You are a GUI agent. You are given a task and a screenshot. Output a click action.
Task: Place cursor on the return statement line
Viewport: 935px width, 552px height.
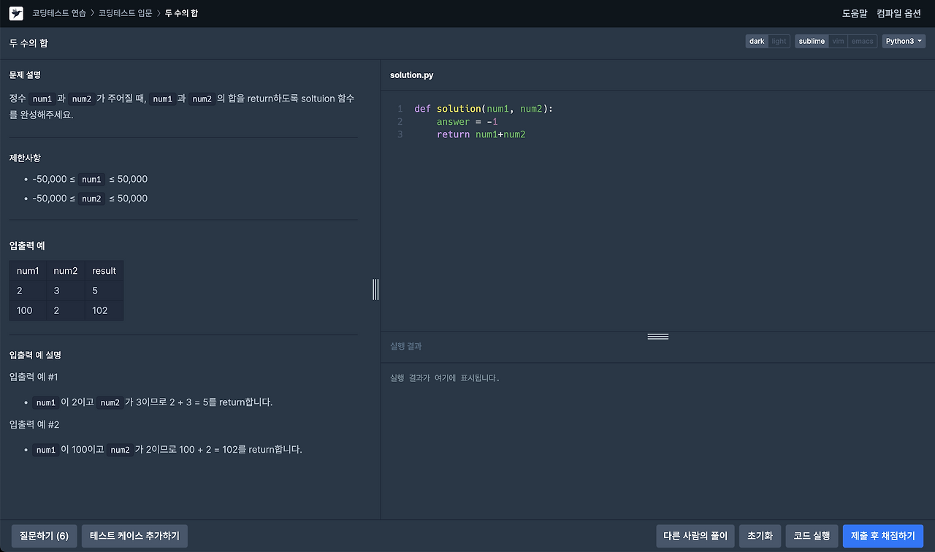[x=482, y=134]
